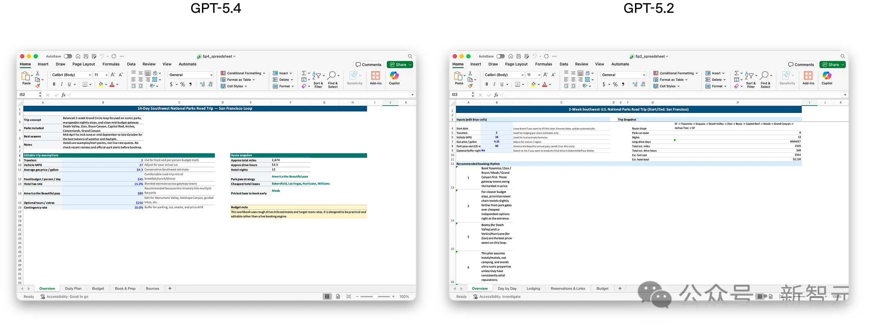Open the Formulas ribbon tab in right window
Image resolution: width=881 pixels, height=331 pixels.
543,64
